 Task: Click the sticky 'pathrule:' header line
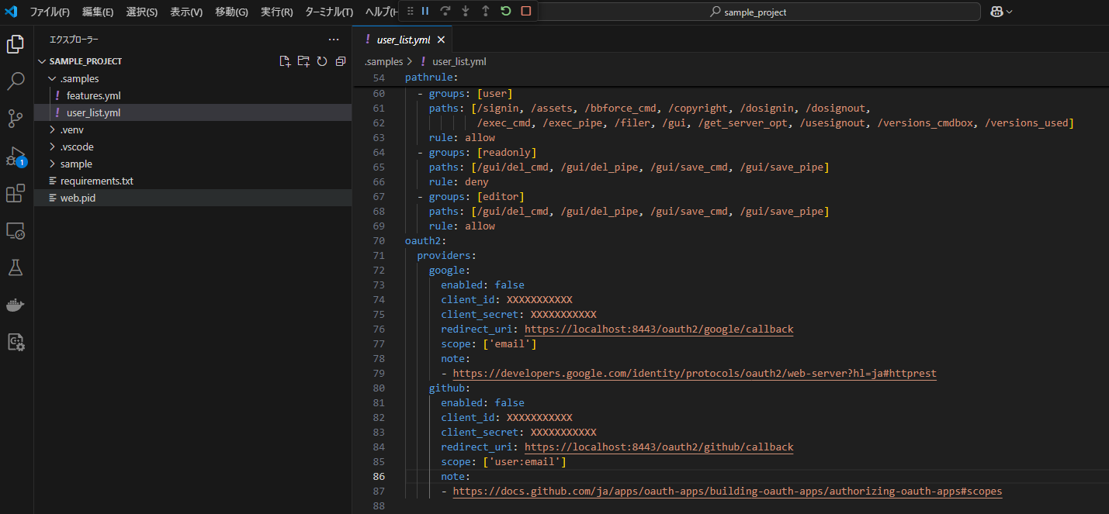pyautogui.click(x=431, y=78)
